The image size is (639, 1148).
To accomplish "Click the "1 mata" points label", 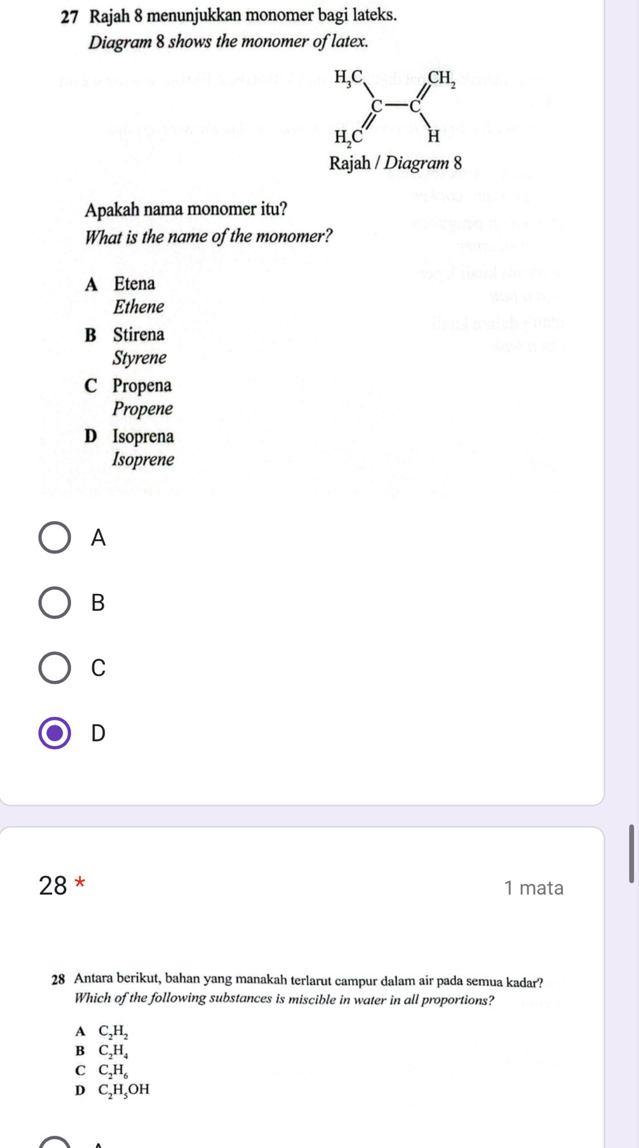I will pos(533,888).
